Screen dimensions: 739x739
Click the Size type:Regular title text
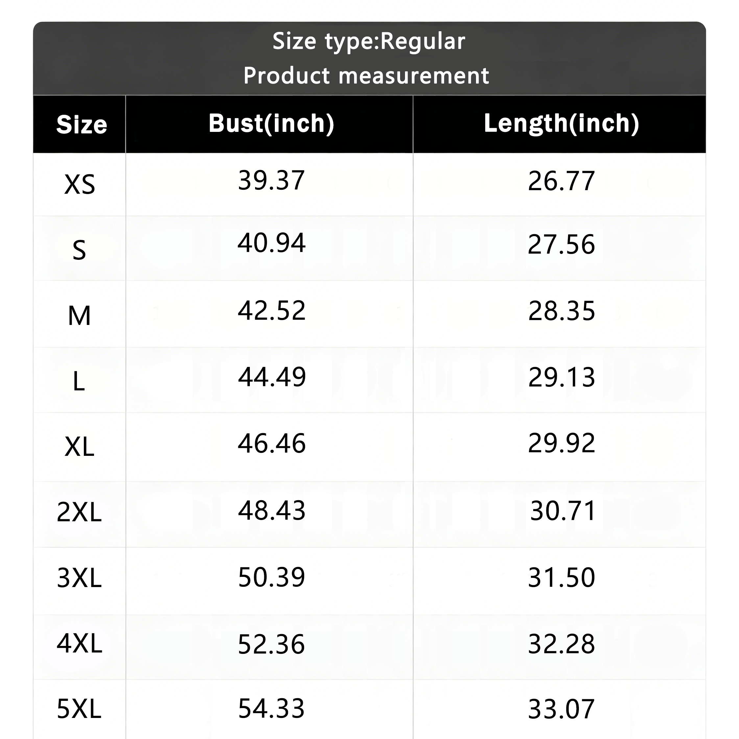tap(369, 41)
